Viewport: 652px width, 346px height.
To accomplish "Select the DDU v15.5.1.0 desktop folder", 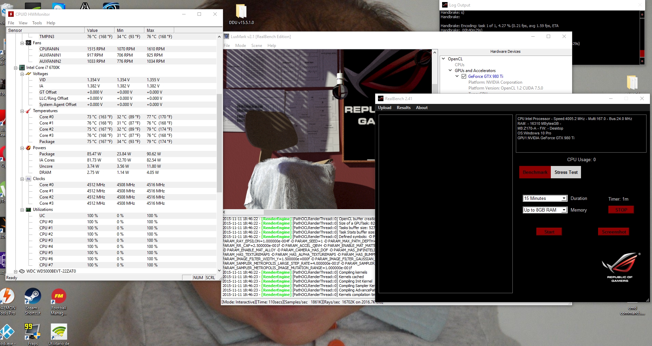I will tap(241, 14).
